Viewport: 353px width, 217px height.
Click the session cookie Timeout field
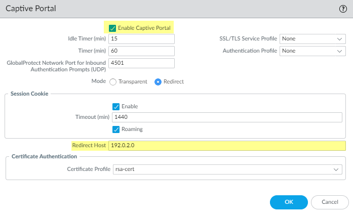(x=227, y=117)
